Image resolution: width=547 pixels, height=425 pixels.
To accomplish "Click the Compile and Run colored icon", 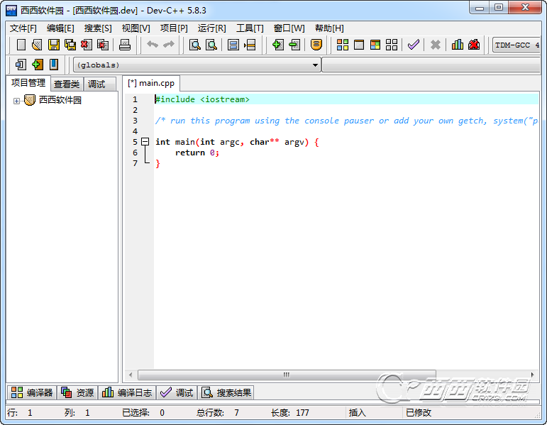I will pos(375,45).
